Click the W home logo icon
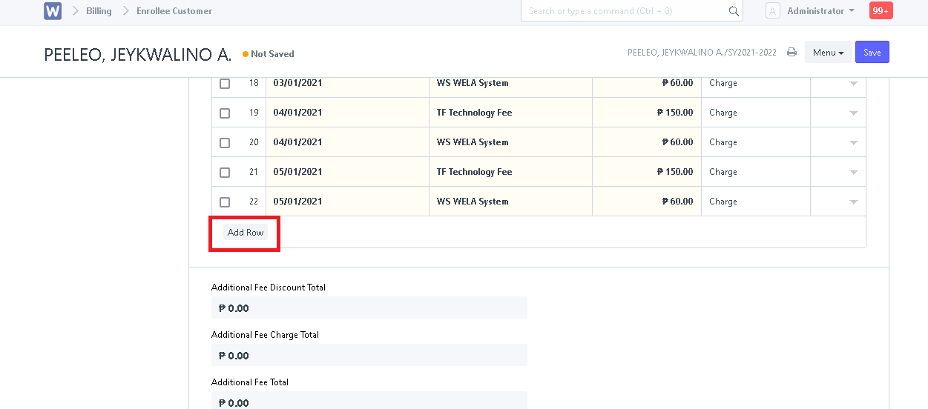Image resolution: width=928 pixels, height=409 pixels. coord(53,11)
